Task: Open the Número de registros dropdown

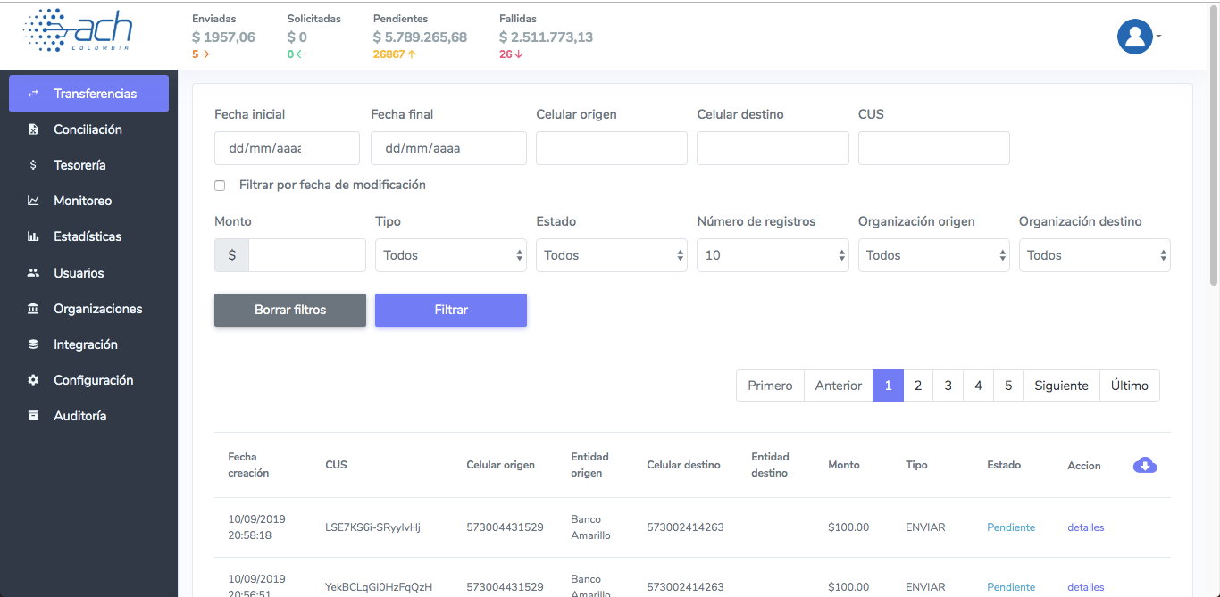Action: (x=773, y=255)
